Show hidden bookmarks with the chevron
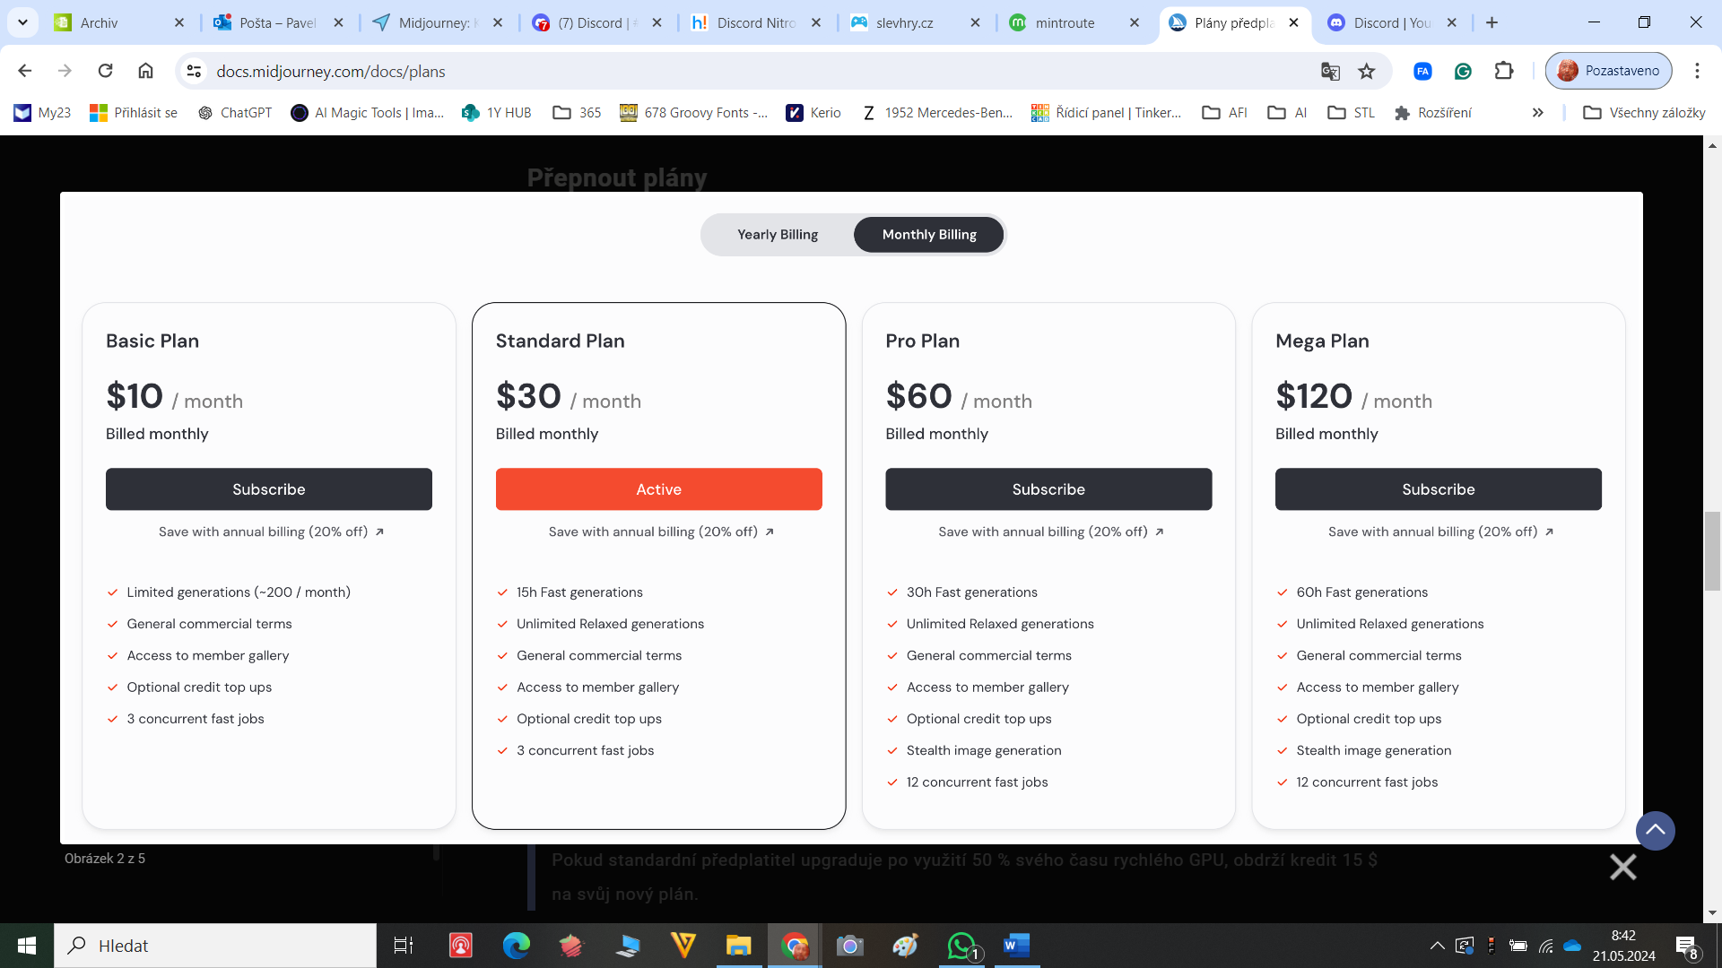Image resolution: width=1722 pixels, height=968 pixels. point(1538,113)
